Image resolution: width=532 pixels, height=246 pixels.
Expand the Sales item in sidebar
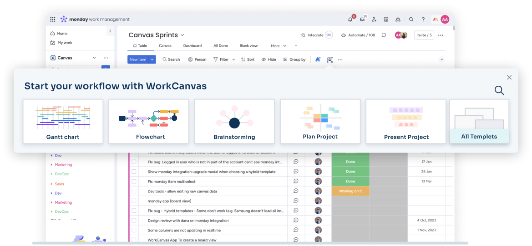(57, 184)
